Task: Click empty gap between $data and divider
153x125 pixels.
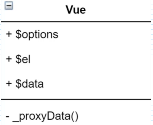Action: click(x=76, y=93)
